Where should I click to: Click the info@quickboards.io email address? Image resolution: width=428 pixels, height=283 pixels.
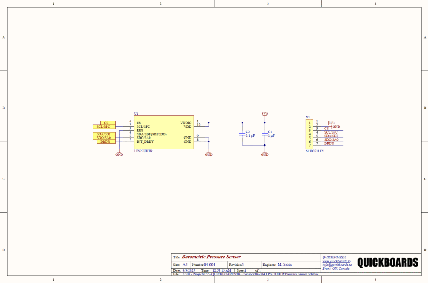point(337,265)
